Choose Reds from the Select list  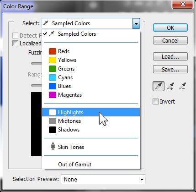click(91, 51)
